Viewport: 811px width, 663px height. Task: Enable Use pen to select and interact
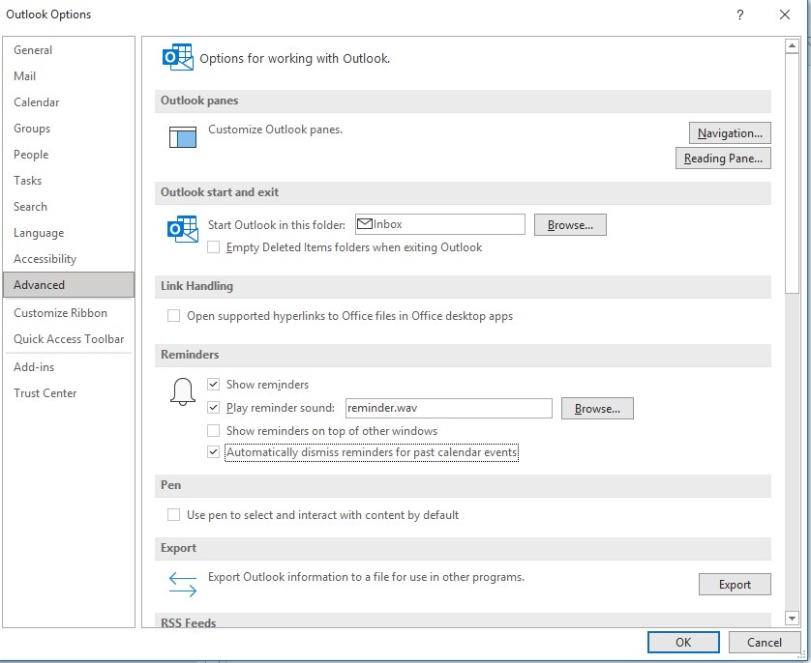174,515
